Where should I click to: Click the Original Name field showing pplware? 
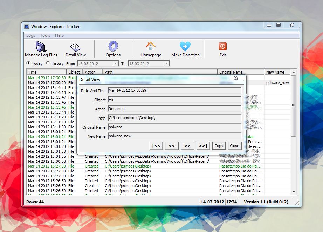(x=175, y=127)
